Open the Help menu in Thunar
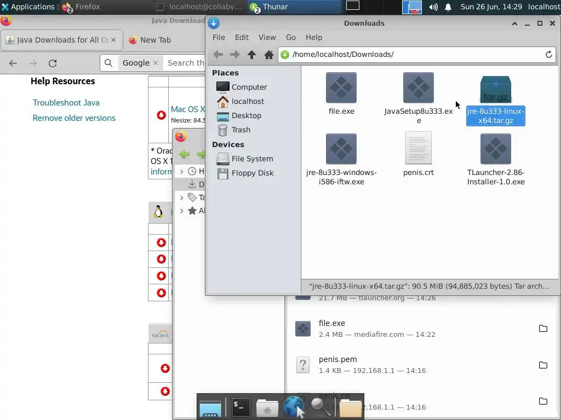 314,37
